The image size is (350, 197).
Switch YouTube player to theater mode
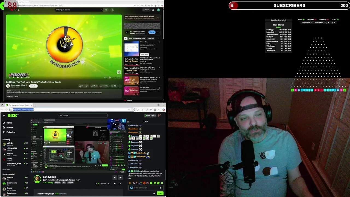click(x=114, y=77)
